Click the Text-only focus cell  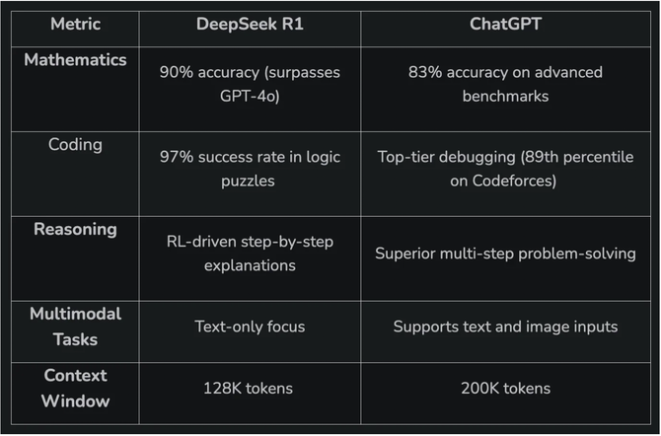point(249,327)
